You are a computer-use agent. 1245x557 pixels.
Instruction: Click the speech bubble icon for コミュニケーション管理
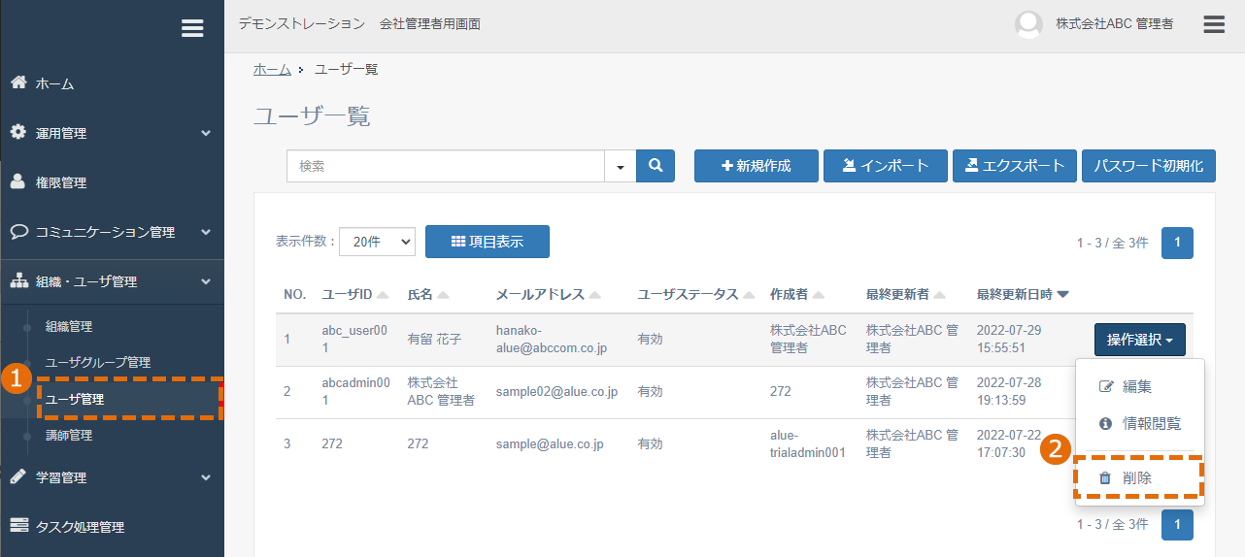pos(18,231)
